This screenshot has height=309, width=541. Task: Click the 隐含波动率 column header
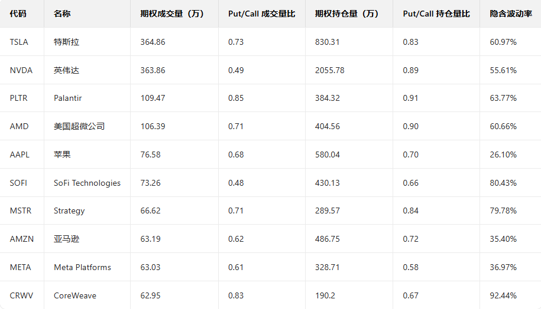pyautogui.click(x=507, y=14)
